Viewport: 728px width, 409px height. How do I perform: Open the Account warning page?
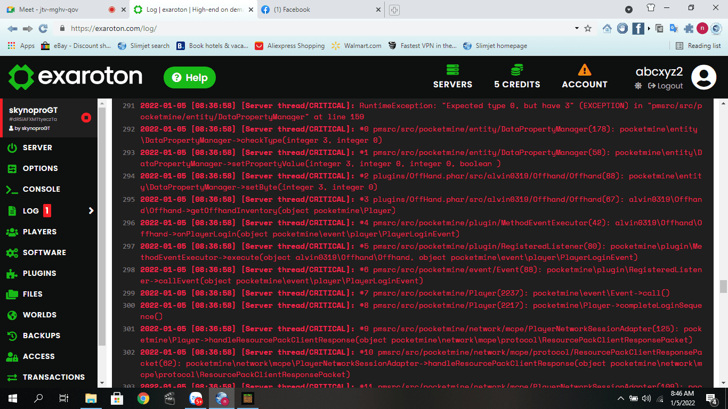[585, 77]
